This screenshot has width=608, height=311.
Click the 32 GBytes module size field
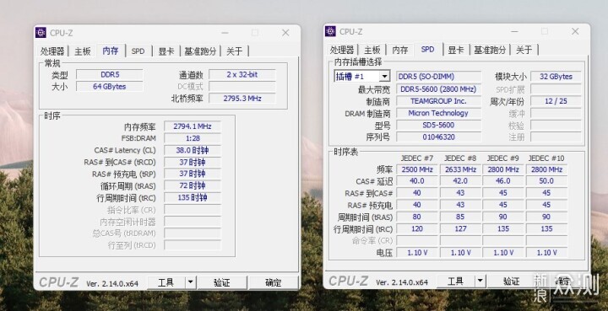pos(556,77)
